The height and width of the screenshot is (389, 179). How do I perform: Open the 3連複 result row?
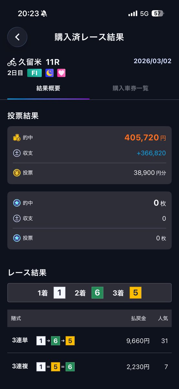pos(89,367)
